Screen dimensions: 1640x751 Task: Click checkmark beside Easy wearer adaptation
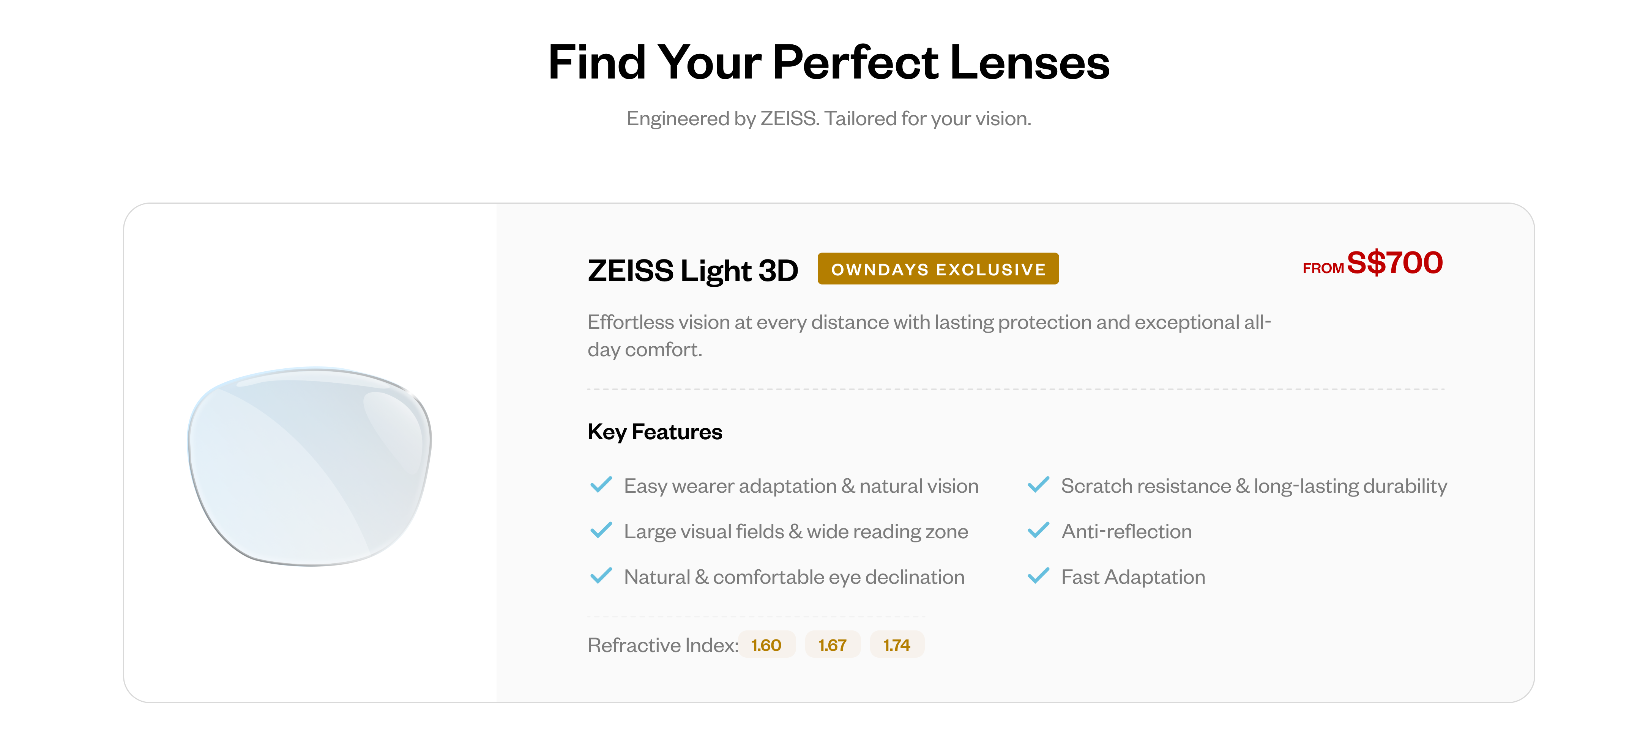[601, 485]
